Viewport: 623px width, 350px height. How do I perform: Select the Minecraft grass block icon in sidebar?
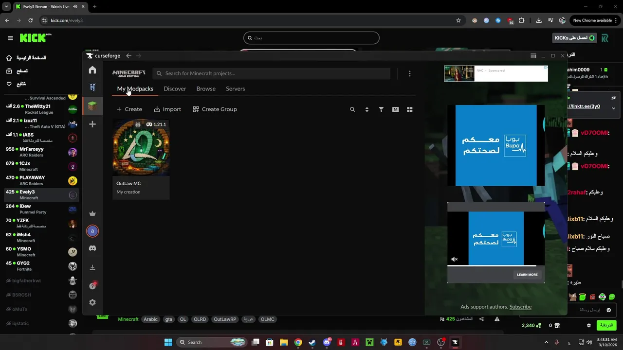[x=92, y=105]
